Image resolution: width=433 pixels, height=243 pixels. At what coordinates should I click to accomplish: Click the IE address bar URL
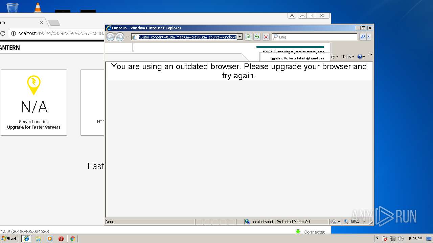coord(188,37)
